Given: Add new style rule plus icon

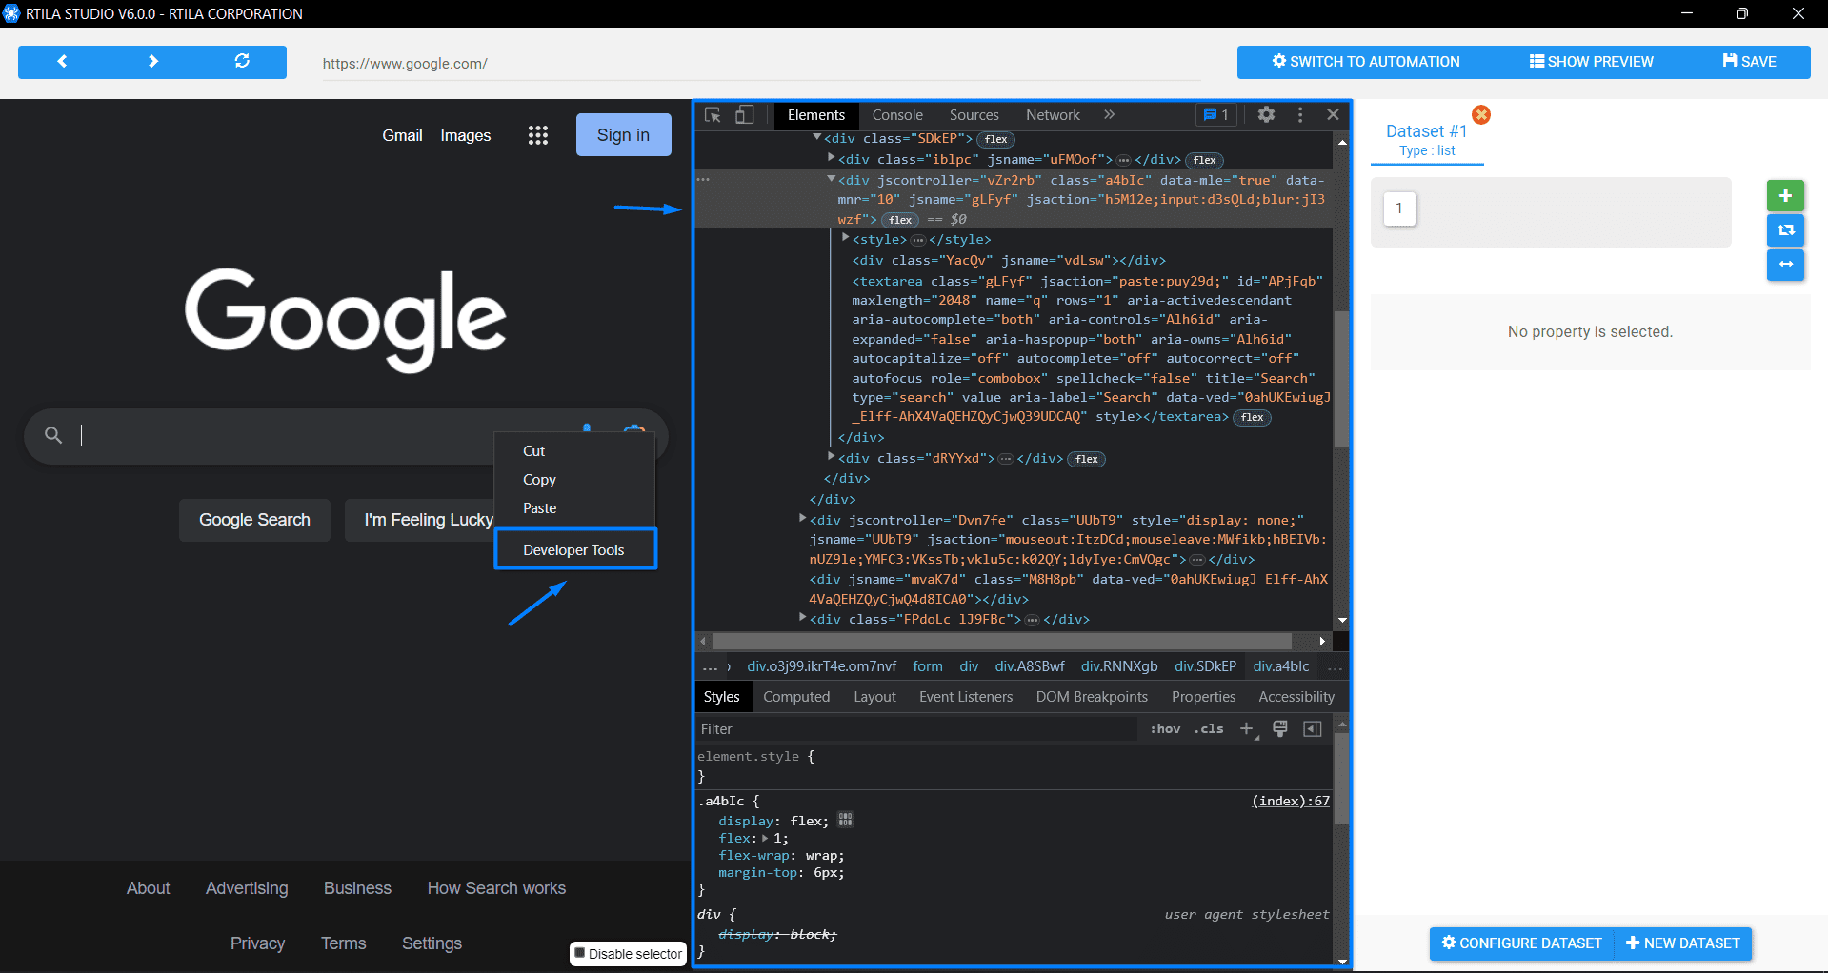Looking at the screenshot, I should click(x=1247, y=729).
